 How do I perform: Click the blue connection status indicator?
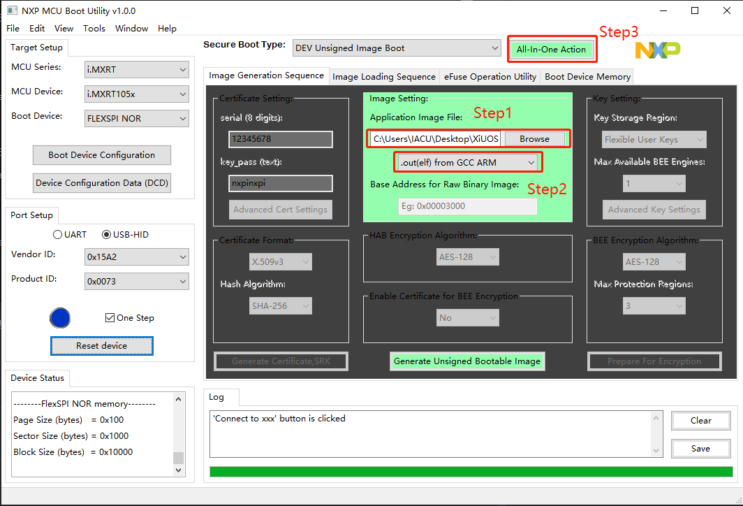point(60,318)
